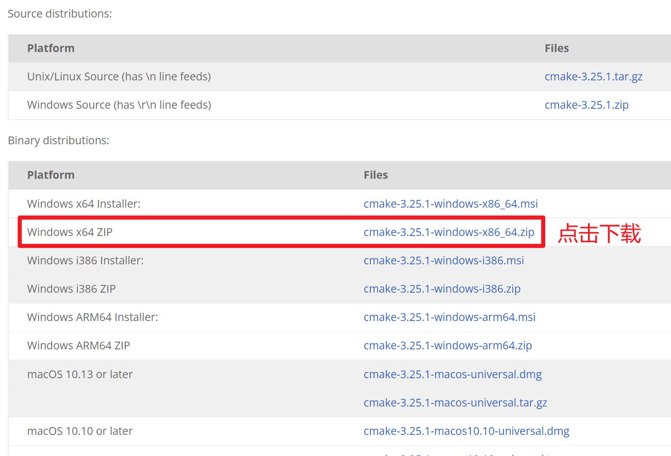Download cmake-3.25.1-windows-arm64.zip archive
The width and height of the screenshot is (671, 456).
click(x=448, y=346)
